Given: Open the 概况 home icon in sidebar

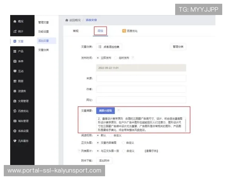Looking at the screenshot, I should tap(15, 21).
